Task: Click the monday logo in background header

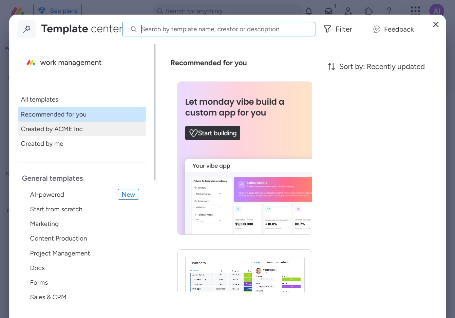Action: pos(18,11)
